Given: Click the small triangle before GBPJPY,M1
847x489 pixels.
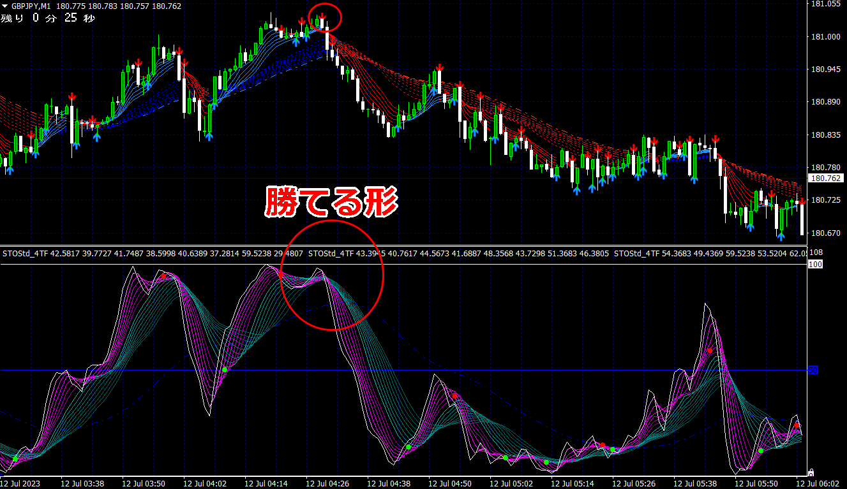Looking at the screenshot, I should [5, 6].
